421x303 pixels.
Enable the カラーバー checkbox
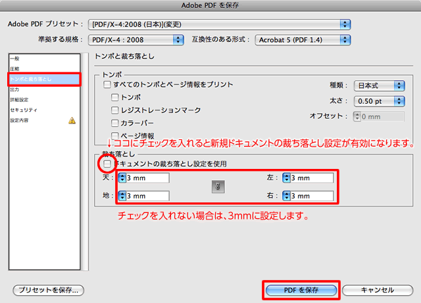[114, 123]
